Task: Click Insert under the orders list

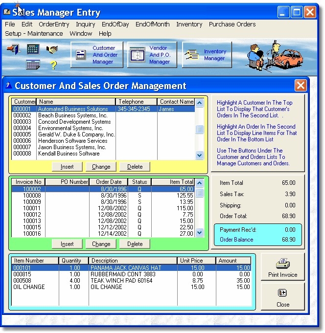Action: [67, 244]
